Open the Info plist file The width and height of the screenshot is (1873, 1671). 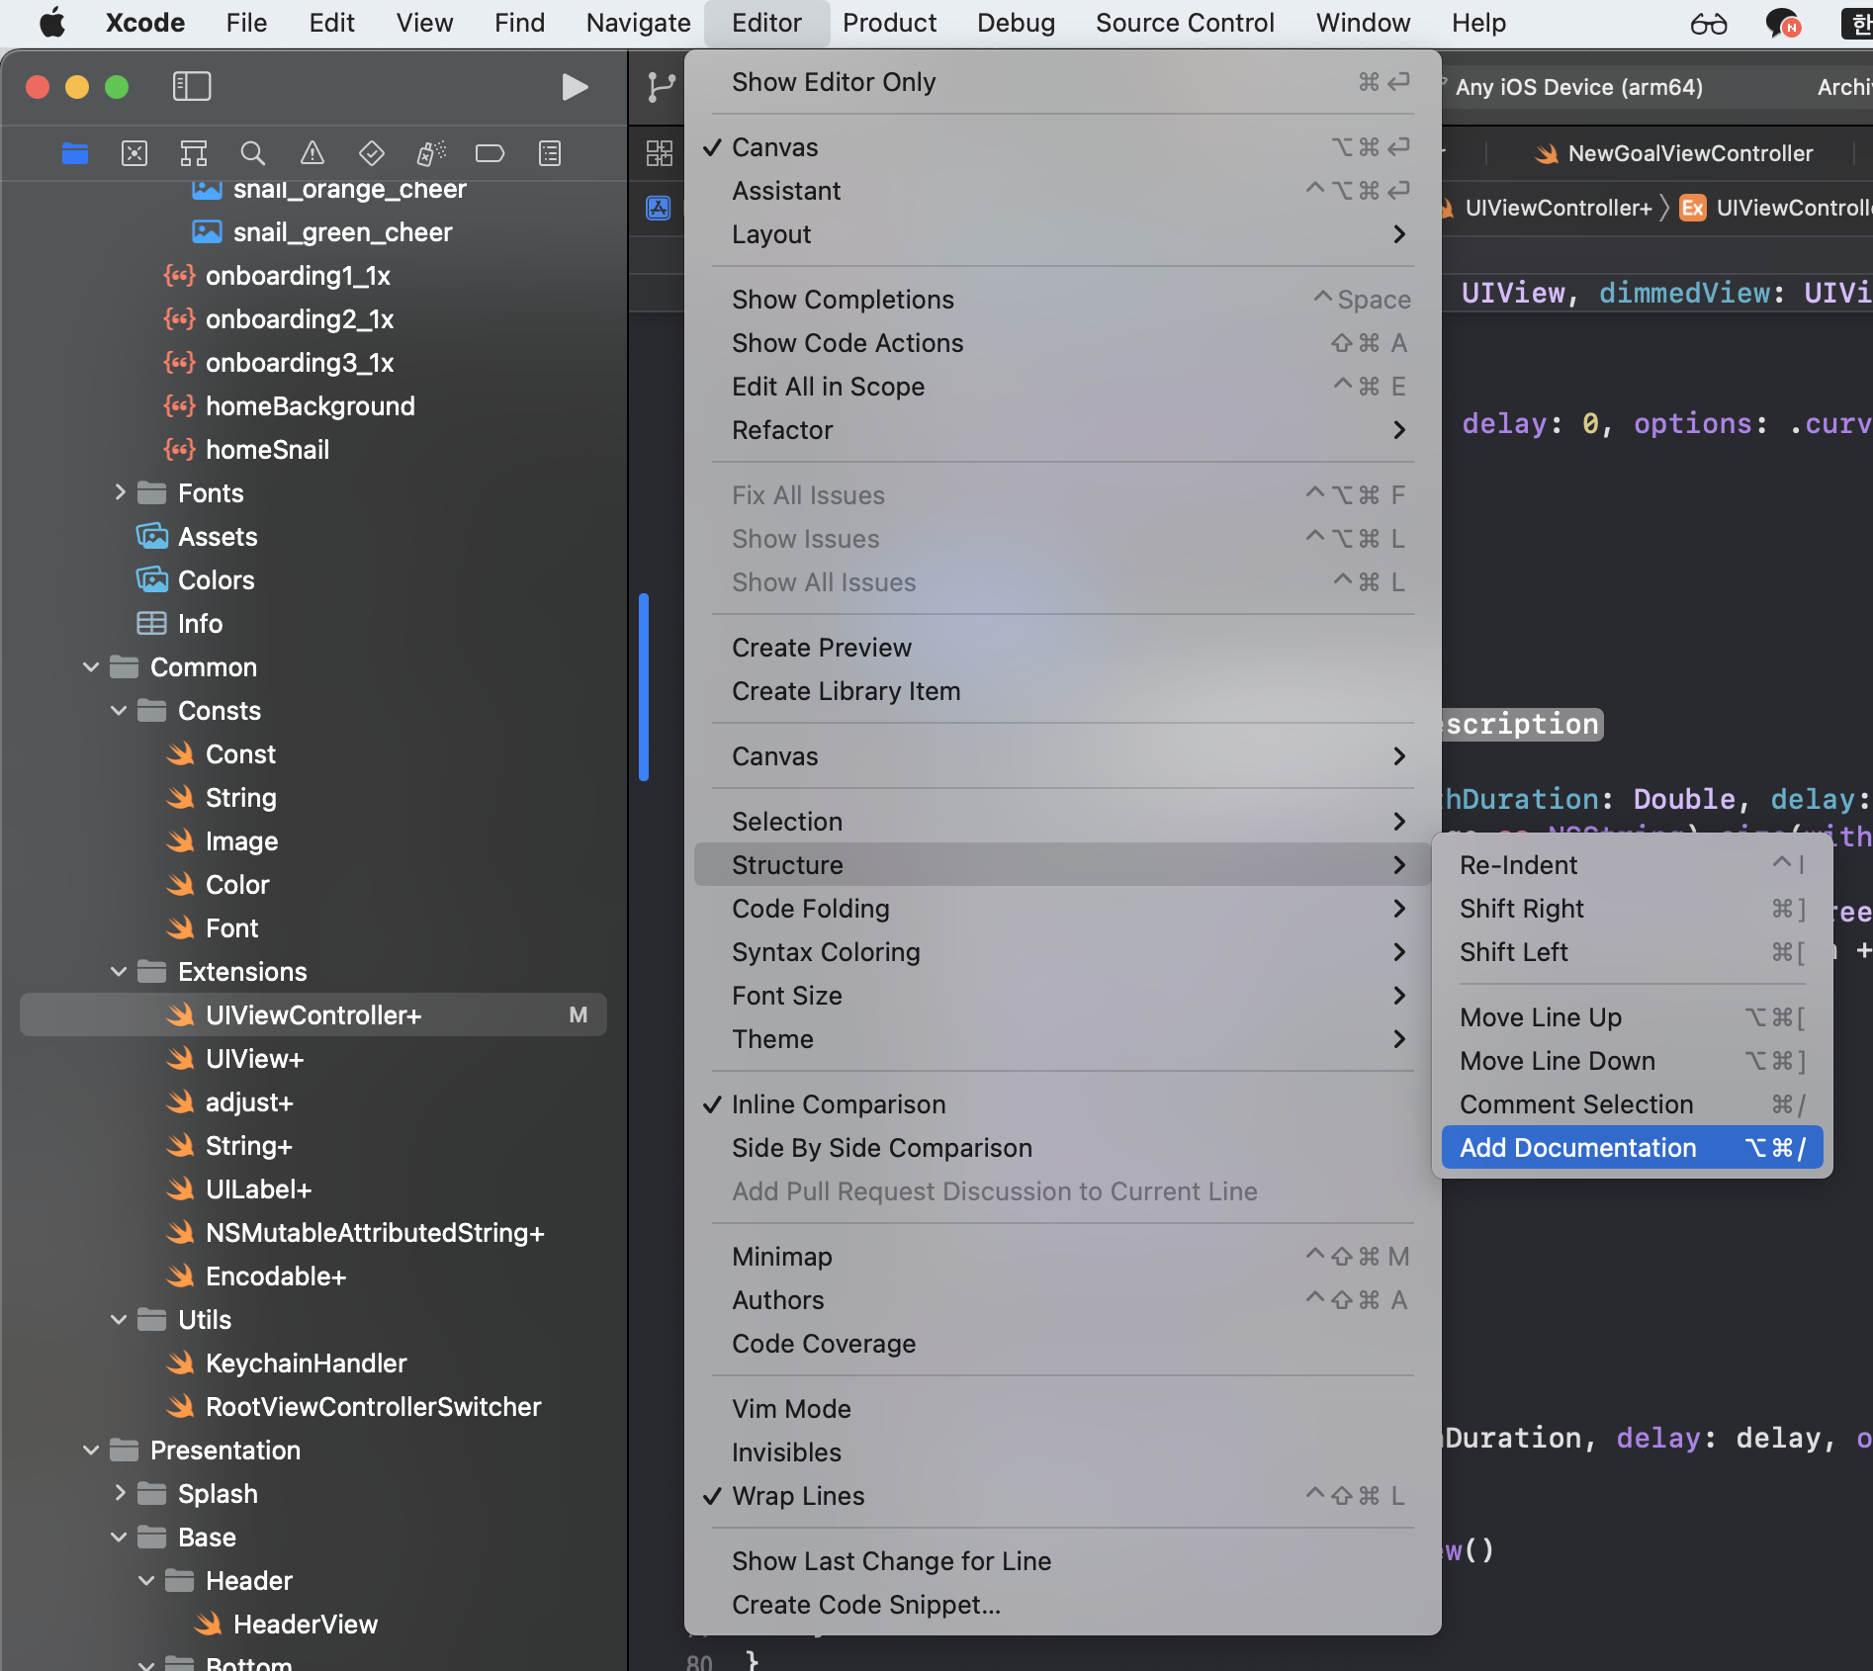click(180, 624)
